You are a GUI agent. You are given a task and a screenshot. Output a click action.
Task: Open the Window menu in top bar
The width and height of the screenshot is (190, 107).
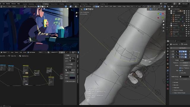coord(14,4)
